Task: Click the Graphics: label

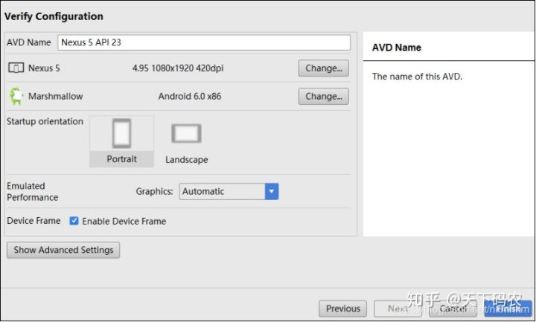Action: [155, 191]
